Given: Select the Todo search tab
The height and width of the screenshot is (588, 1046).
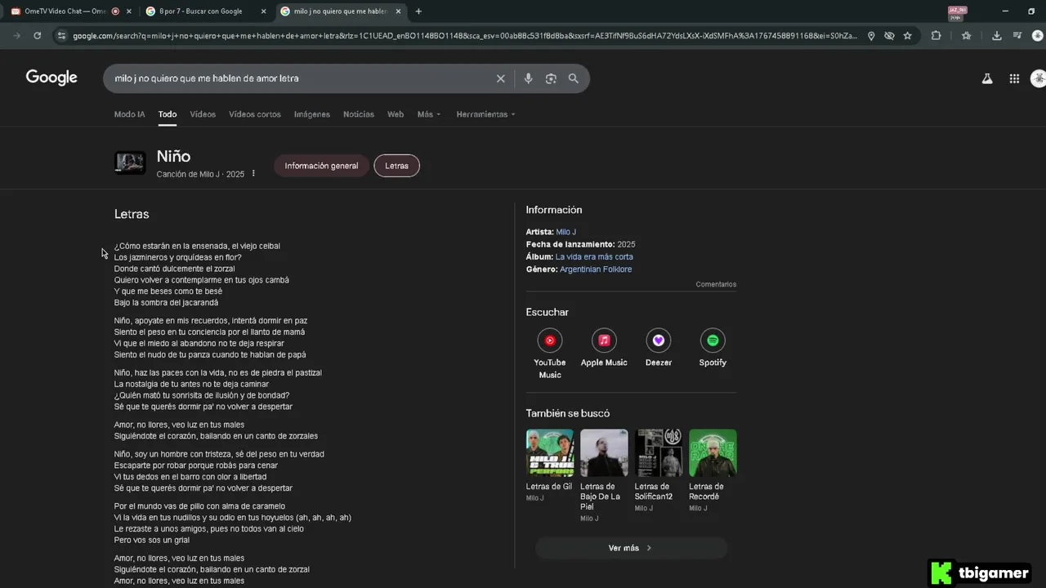Looking at the screenshot, I should (x=168, y=114).
